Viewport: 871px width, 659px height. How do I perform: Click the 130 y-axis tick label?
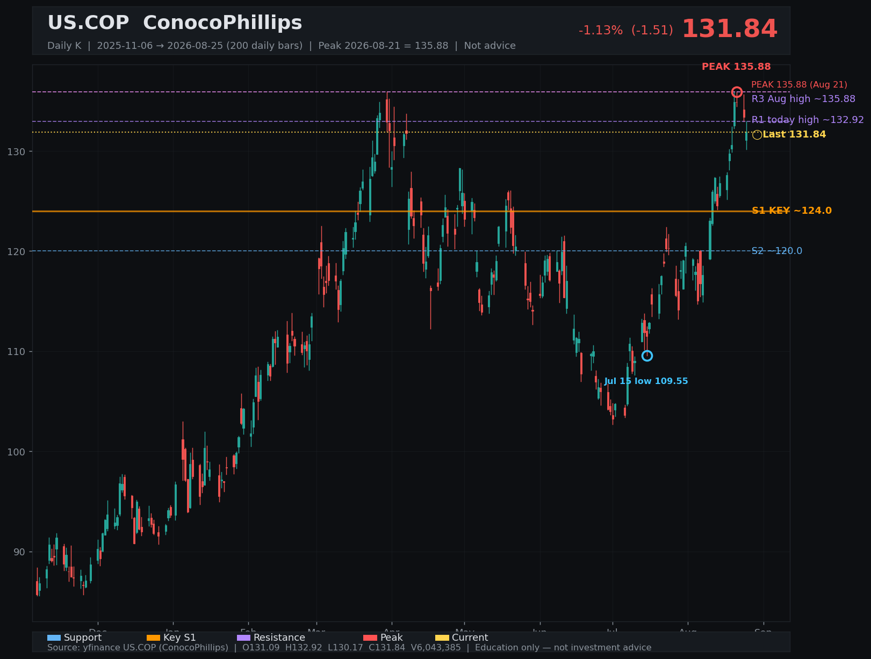pyautogui.click(x=16, y=152)
